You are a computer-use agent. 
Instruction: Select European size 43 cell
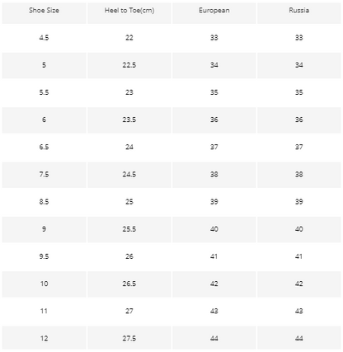[x=214, y=311]
